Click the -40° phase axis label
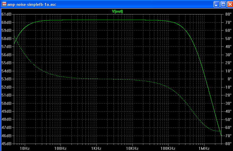The width and height of the screenshot is (233, 151). 227,111
